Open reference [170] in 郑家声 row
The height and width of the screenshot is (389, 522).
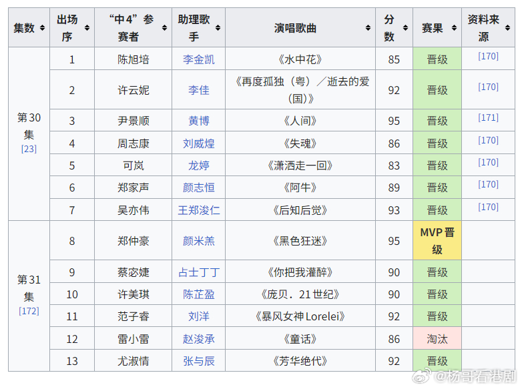[x=489, y=184]
